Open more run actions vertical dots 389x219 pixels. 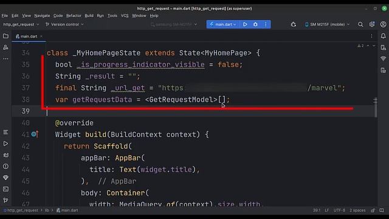point(266,24)
